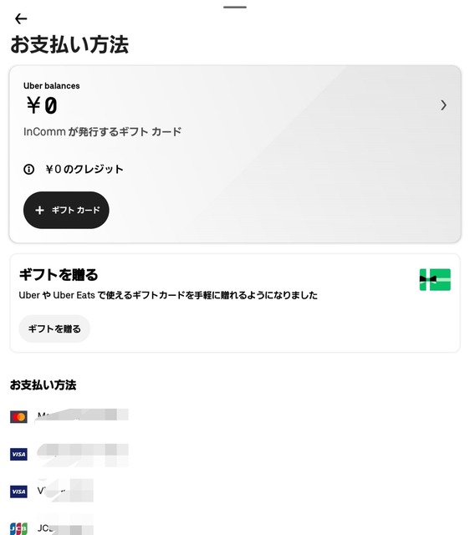Select the JCB card icon
The width and height of the screenshot is (470, 535).
(x=18, y=528)
